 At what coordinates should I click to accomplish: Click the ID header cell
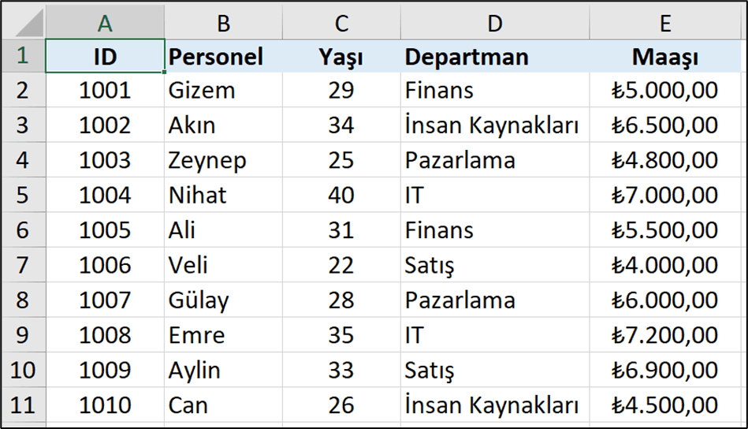(x=105, y=56)
